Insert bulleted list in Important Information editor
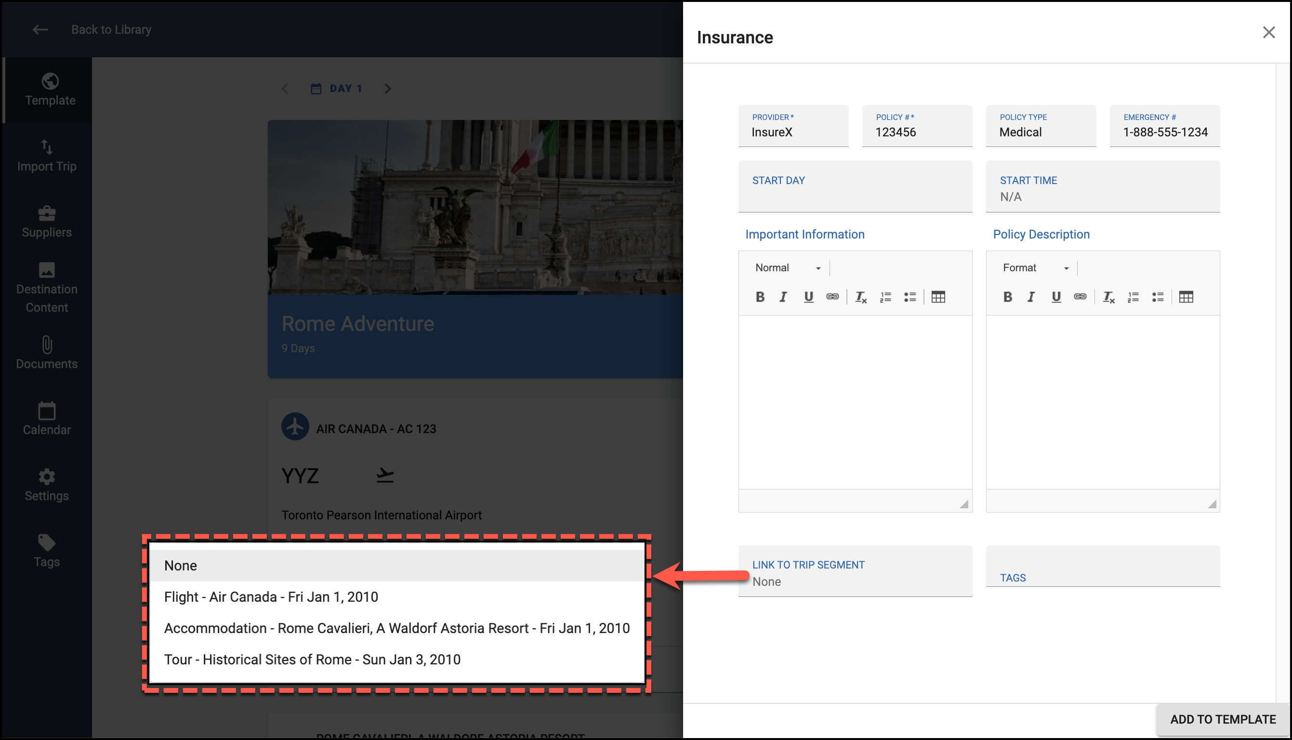This screenshot has height=740, width=1292. (x=910, y=297)
